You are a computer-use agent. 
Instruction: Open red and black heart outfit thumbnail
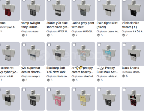pos(133,99)
